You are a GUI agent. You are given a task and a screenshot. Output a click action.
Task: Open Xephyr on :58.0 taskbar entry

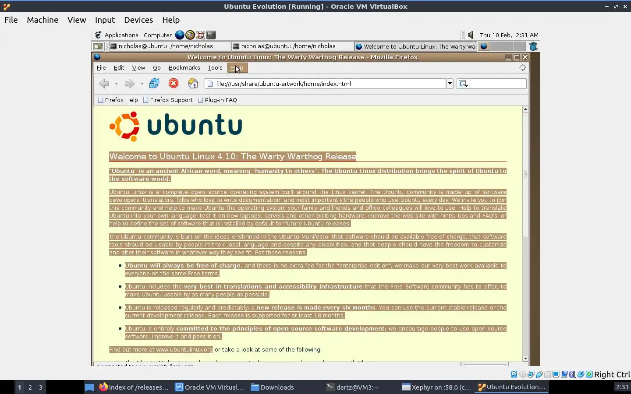[436, 387]
